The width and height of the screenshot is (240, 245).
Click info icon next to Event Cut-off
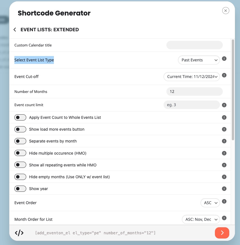coord(224,75)
